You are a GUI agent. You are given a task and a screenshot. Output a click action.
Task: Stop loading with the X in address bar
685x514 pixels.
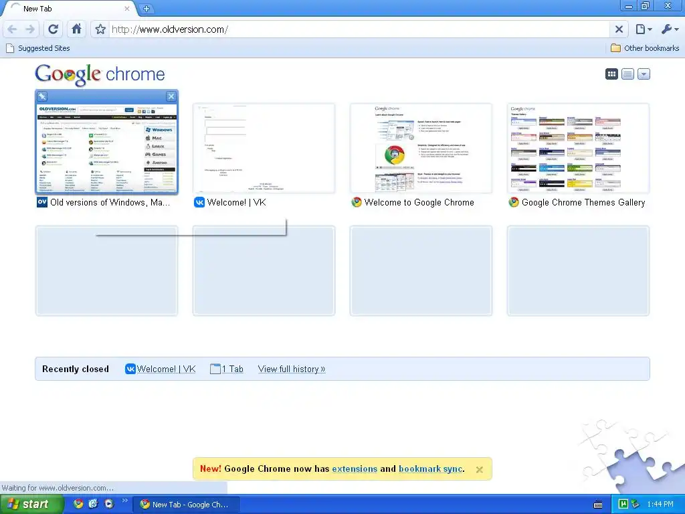pyautogui.click(x=619, y=29)
